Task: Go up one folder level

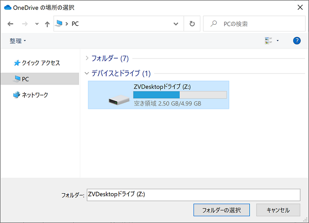Action: point(47,24)
